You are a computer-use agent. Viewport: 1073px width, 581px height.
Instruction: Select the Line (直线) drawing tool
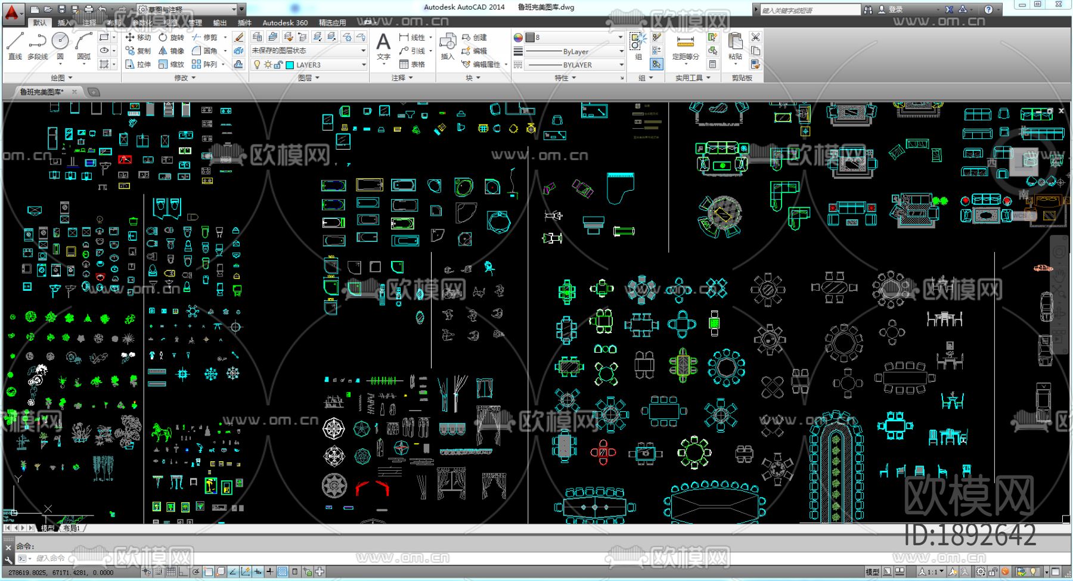[x=15, y=45]
